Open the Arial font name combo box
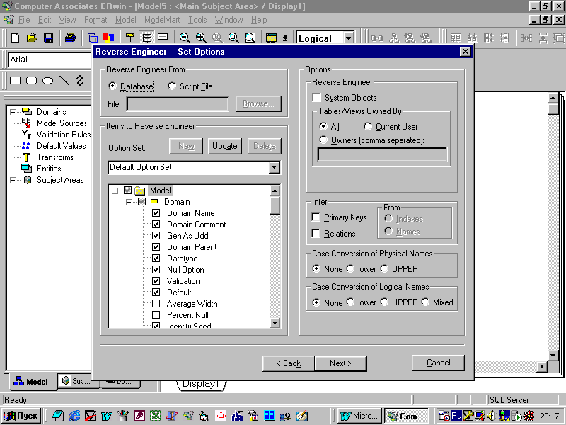566x425 pixels. (50, 59)
